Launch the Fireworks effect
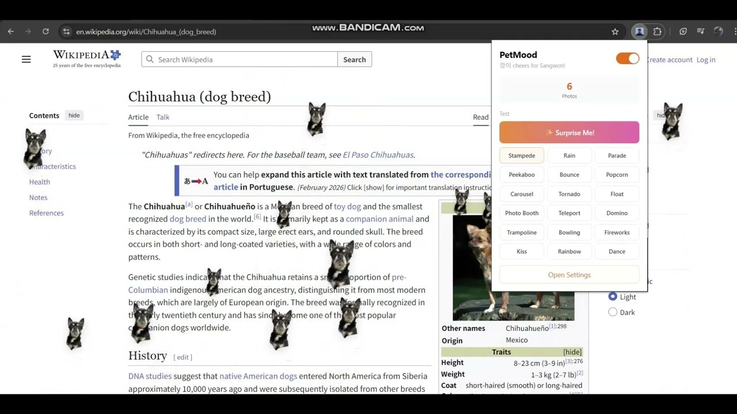Image resolution: width=737 pixels, height=414 pixels. [x=617, y=232]
